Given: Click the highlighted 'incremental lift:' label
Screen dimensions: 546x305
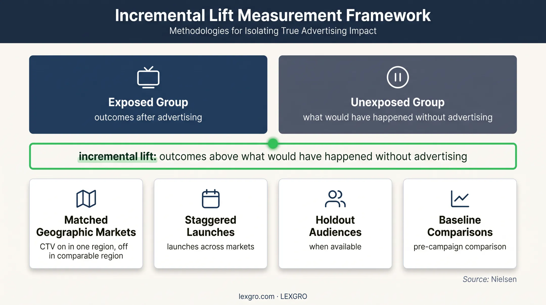Looking at the screenshot, I should pyautogui.click(x=118, y=157).
